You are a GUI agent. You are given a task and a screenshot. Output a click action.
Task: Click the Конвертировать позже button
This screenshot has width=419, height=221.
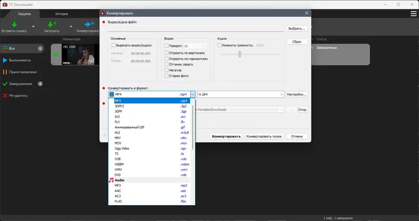coord(264,136)
